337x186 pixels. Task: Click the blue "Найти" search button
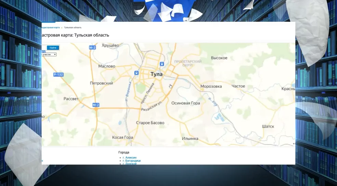[x=53, y=48]
